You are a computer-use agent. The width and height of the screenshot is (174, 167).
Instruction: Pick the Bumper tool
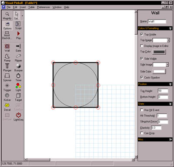[x=18, y=68]
